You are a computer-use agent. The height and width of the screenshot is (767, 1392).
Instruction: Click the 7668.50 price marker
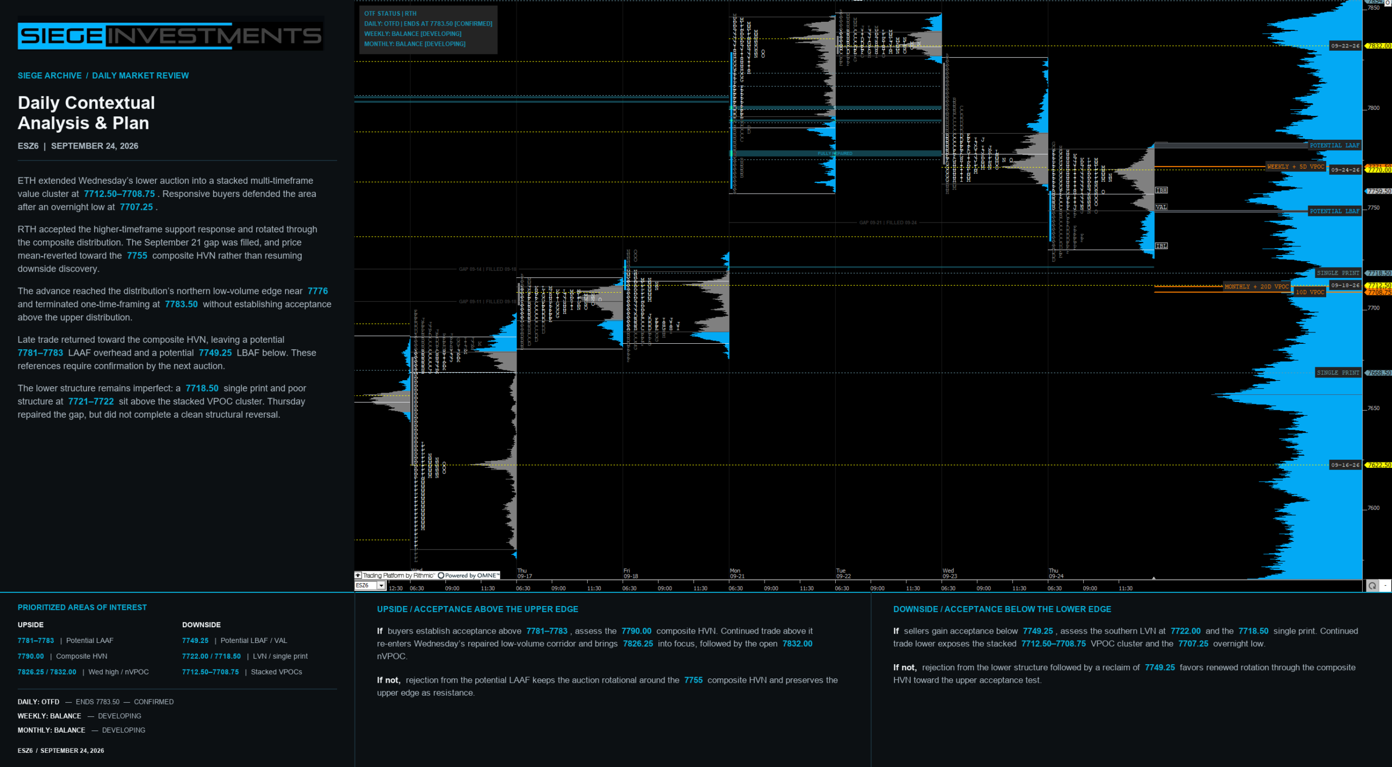(1378, 373)
